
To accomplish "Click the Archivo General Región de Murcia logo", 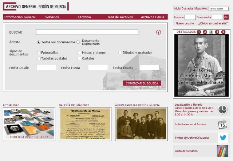I will point(36,7).
